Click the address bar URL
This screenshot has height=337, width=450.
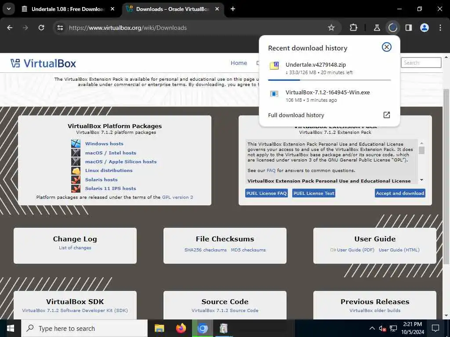click(x=128, y=28)
